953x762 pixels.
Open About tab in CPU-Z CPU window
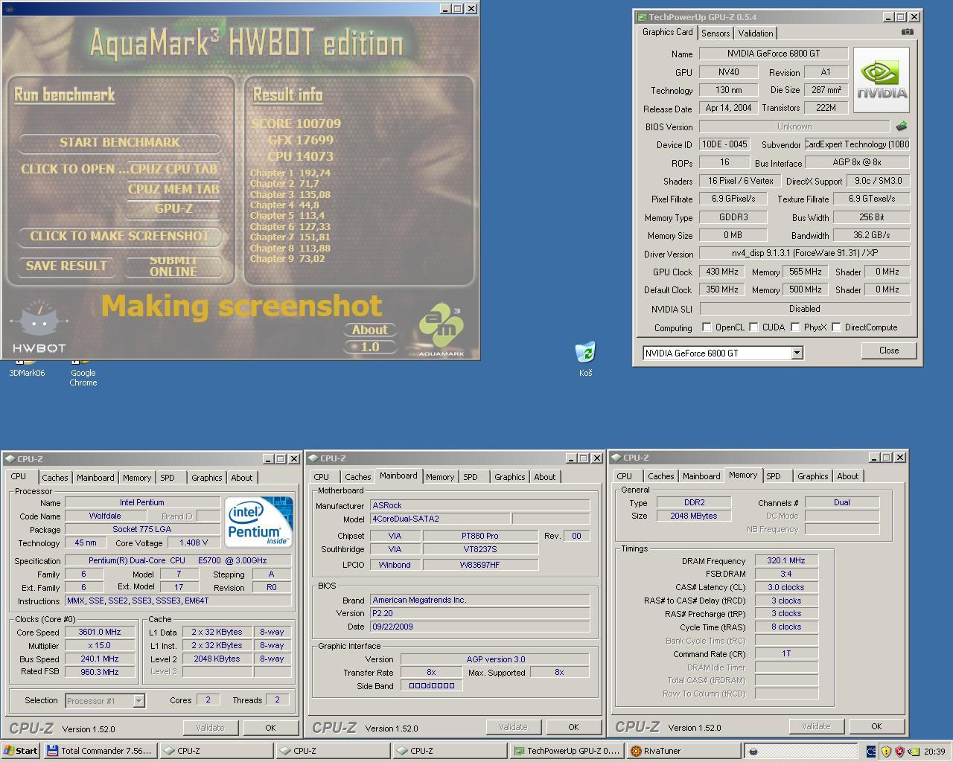click(x=241, y=478)
